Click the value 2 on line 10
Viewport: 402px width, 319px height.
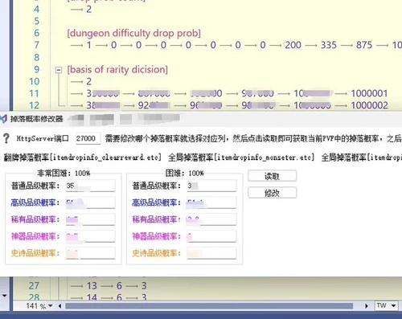(x=88, y=81)
